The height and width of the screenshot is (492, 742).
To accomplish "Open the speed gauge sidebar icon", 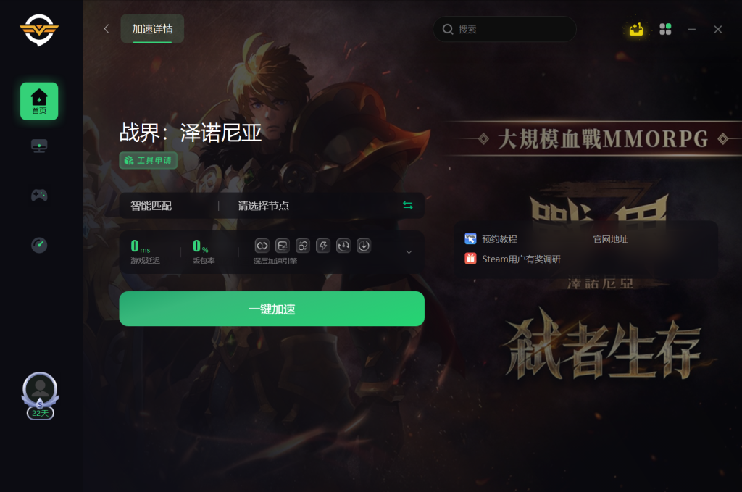I will (39, 245).
